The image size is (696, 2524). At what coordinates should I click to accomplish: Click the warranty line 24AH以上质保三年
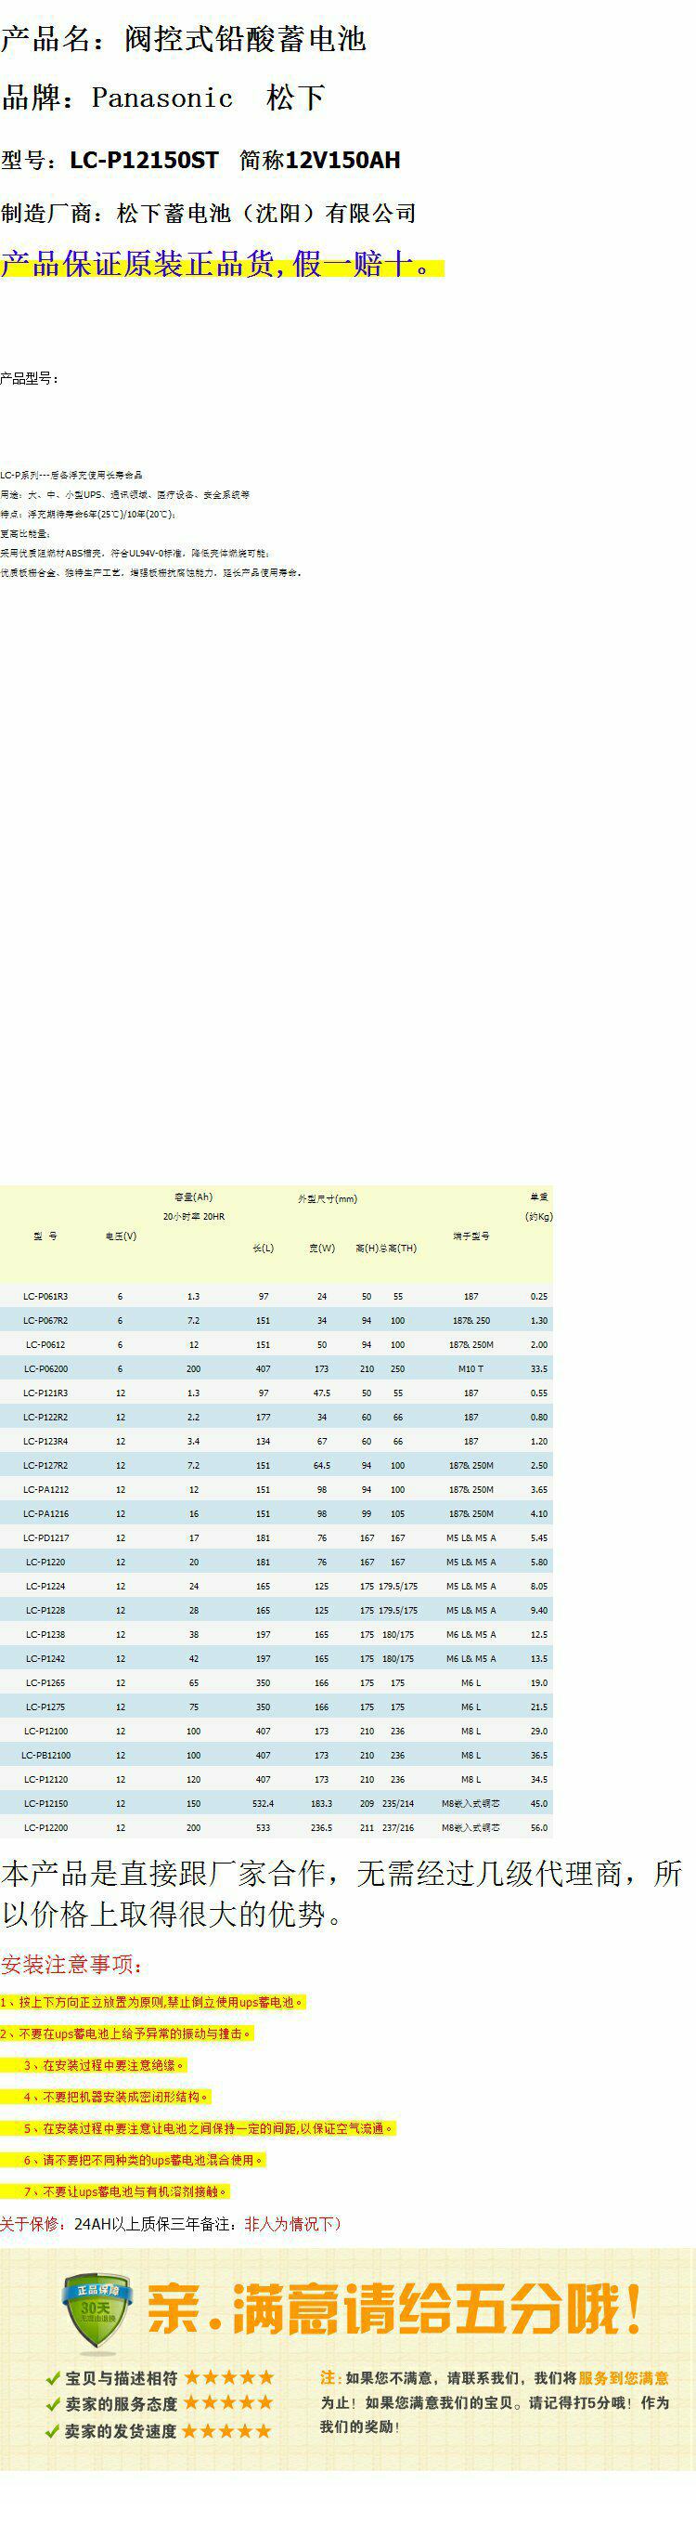172,2224
